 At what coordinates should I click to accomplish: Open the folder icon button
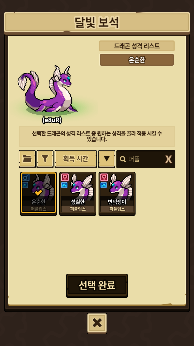(x=27, y=159)
